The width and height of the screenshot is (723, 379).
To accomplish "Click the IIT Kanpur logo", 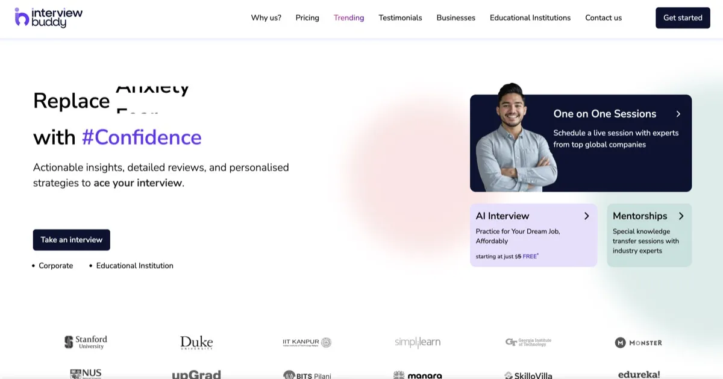I will [307, 342].
